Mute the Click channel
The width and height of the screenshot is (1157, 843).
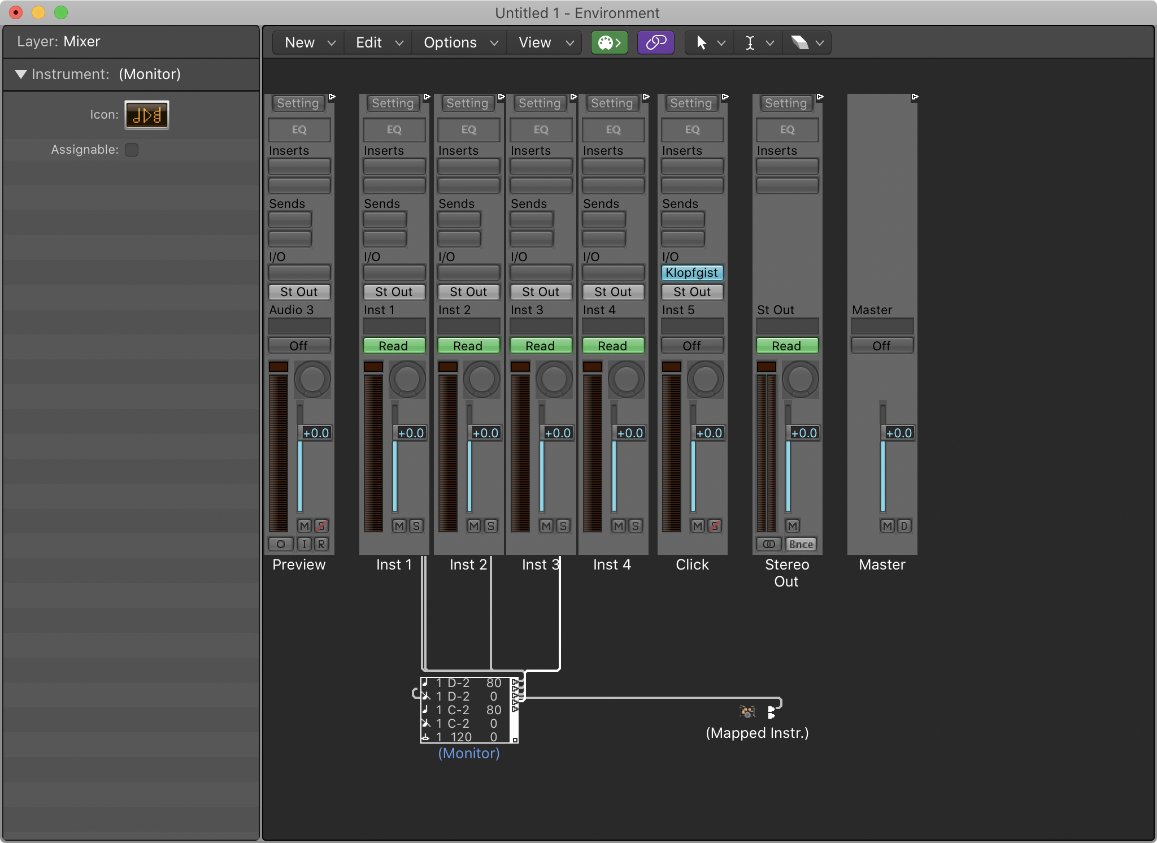[698, 526]
